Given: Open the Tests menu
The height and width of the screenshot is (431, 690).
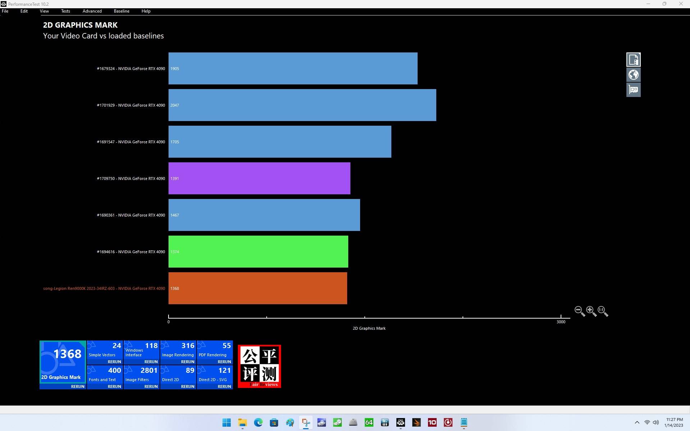Looking at the screenshot, I should tap(65, 11).
